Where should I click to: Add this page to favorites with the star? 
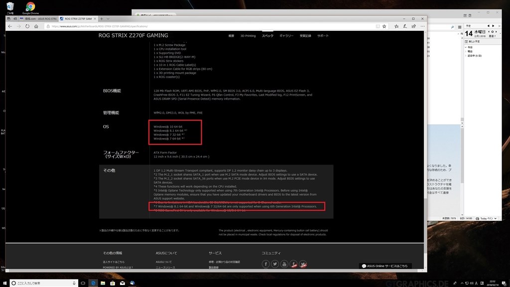[x=384, y=26]
